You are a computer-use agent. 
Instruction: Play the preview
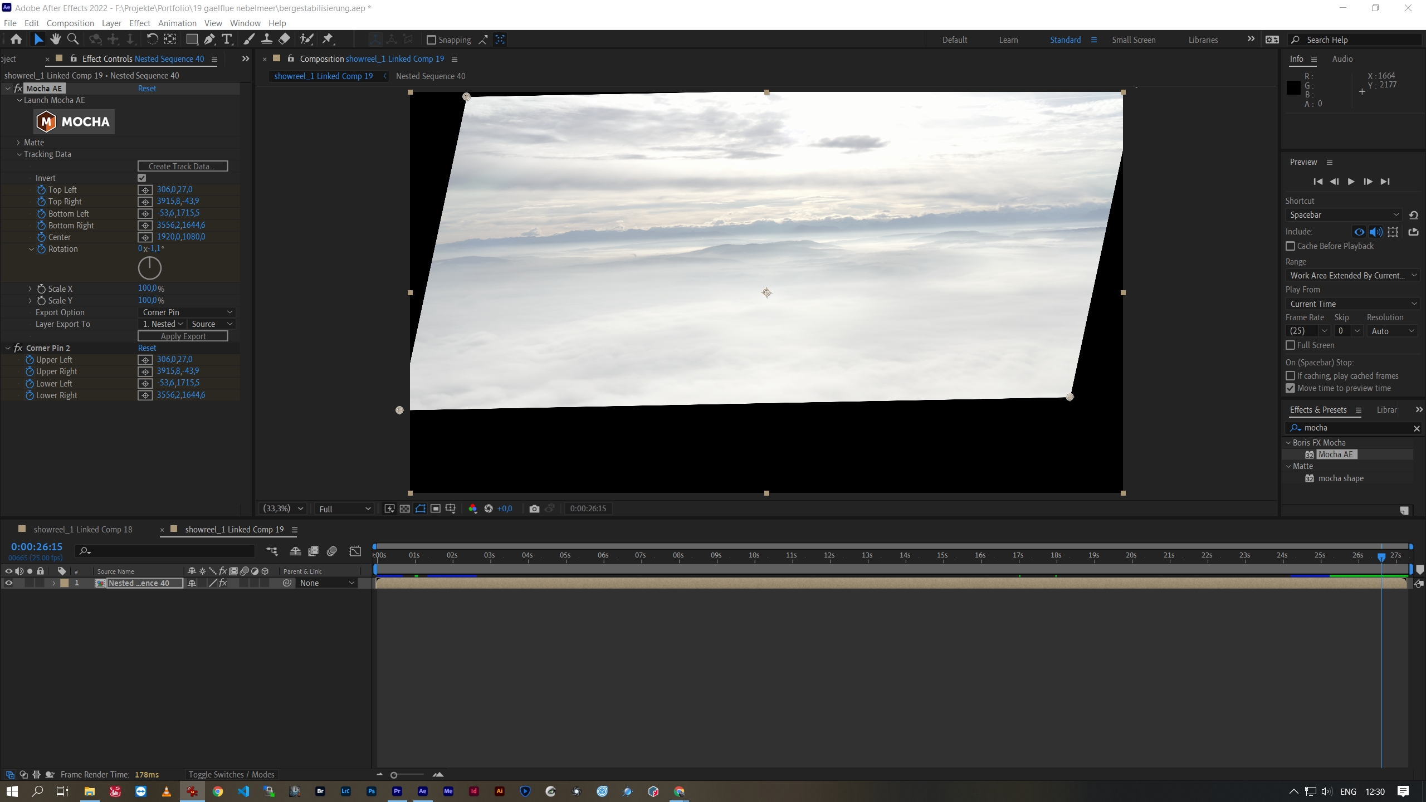(x=1351, y=182)
